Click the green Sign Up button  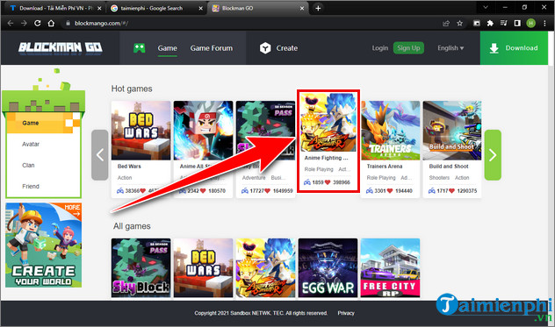click(x=408, y=48)
